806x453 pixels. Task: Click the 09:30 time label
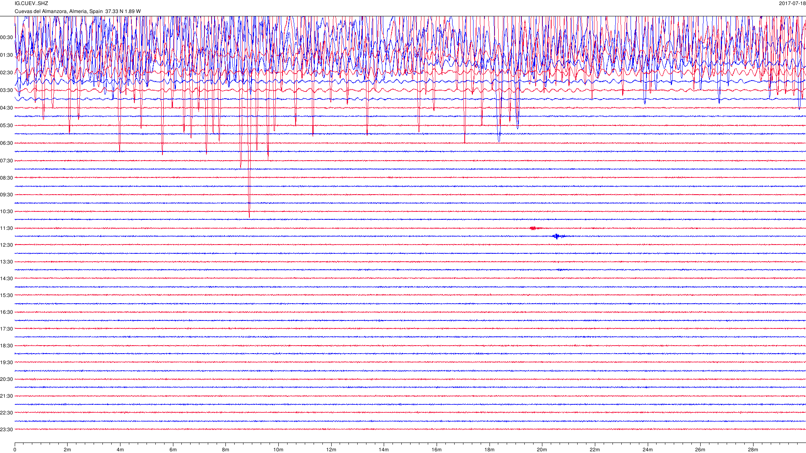point(6,195)
